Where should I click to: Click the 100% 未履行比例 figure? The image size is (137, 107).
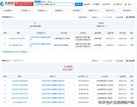[x=101, y=23]
